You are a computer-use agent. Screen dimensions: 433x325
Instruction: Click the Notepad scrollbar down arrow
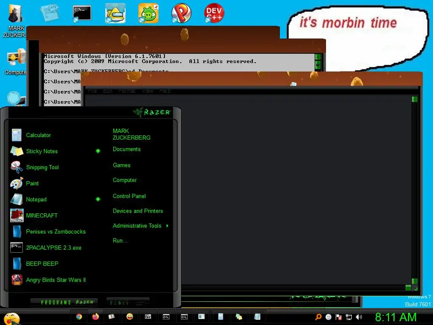414,281
